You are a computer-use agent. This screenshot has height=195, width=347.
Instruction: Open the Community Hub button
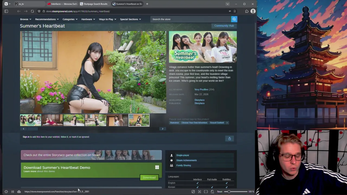click(224, 26)
